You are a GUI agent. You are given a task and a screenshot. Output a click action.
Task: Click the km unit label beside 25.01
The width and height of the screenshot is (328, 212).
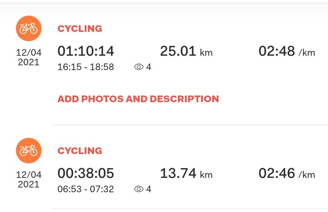tap(206, 52)
